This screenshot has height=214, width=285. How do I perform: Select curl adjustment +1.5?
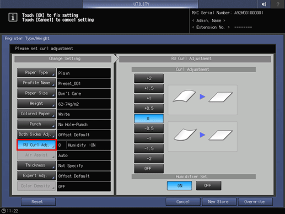[149, 88]
